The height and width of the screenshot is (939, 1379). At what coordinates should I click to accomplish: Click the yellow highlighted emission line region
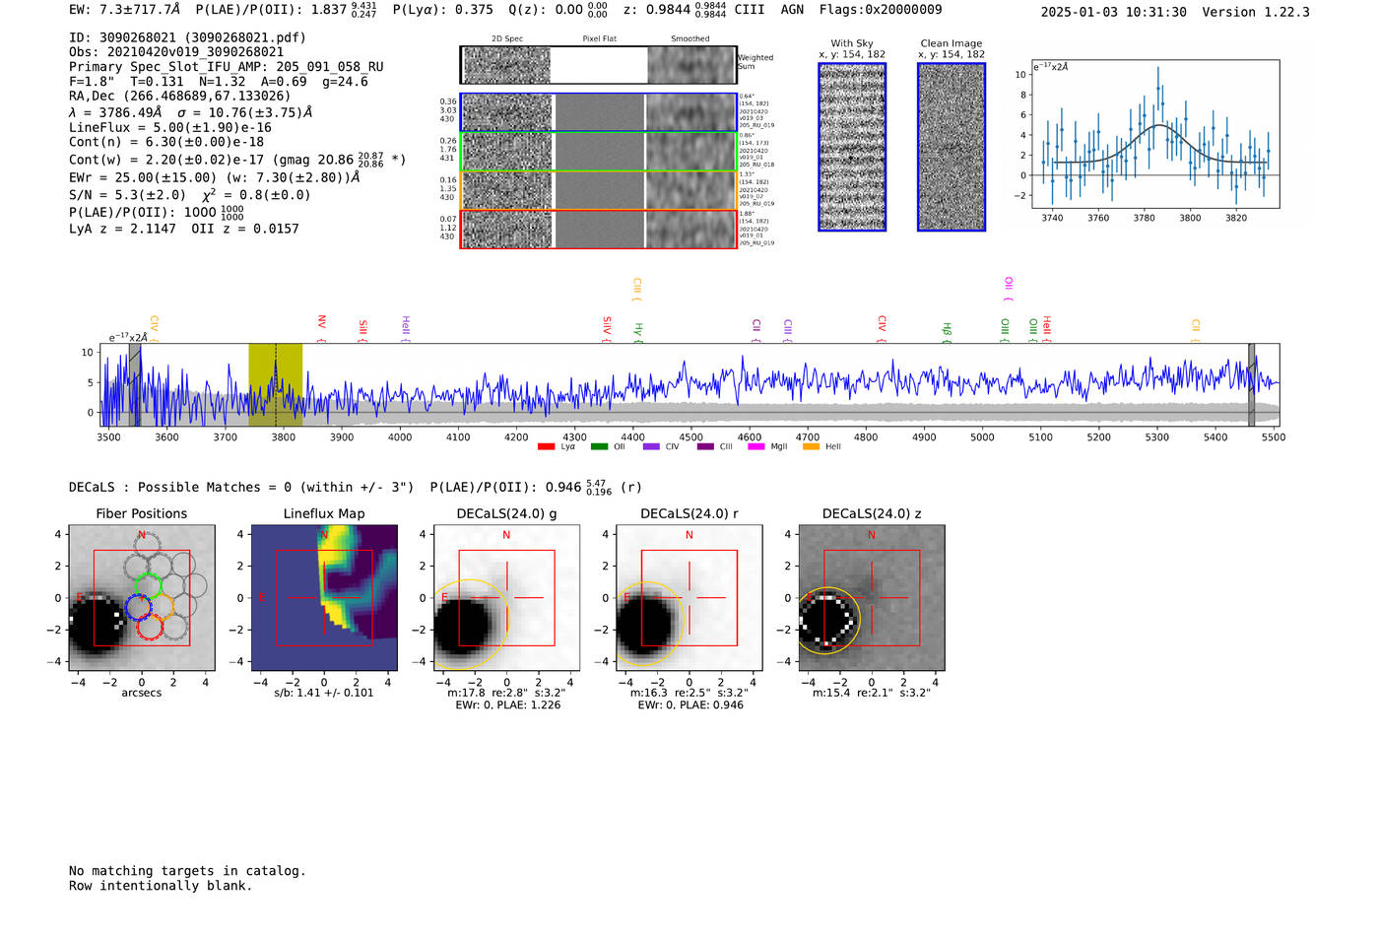(275, 385)
